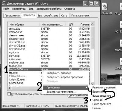Expand the Приоритет submenu arrow
Image resolution: width=122 pixels, height=111 pixels.
86,88
